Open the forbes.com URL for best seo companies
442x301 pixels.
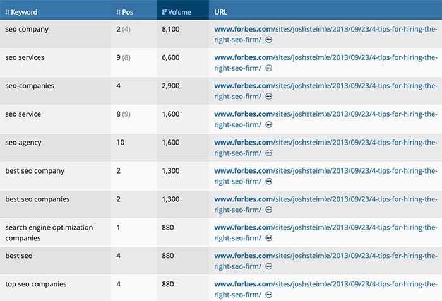(326, 204)
